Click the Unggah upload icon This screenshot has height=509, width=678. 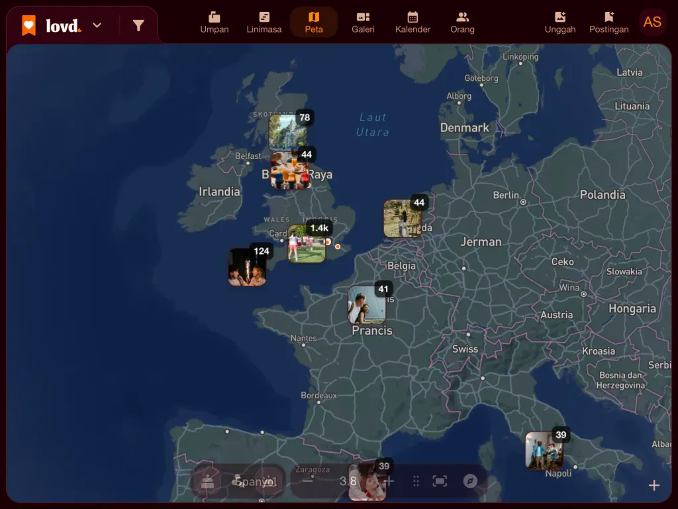(560, 23)
